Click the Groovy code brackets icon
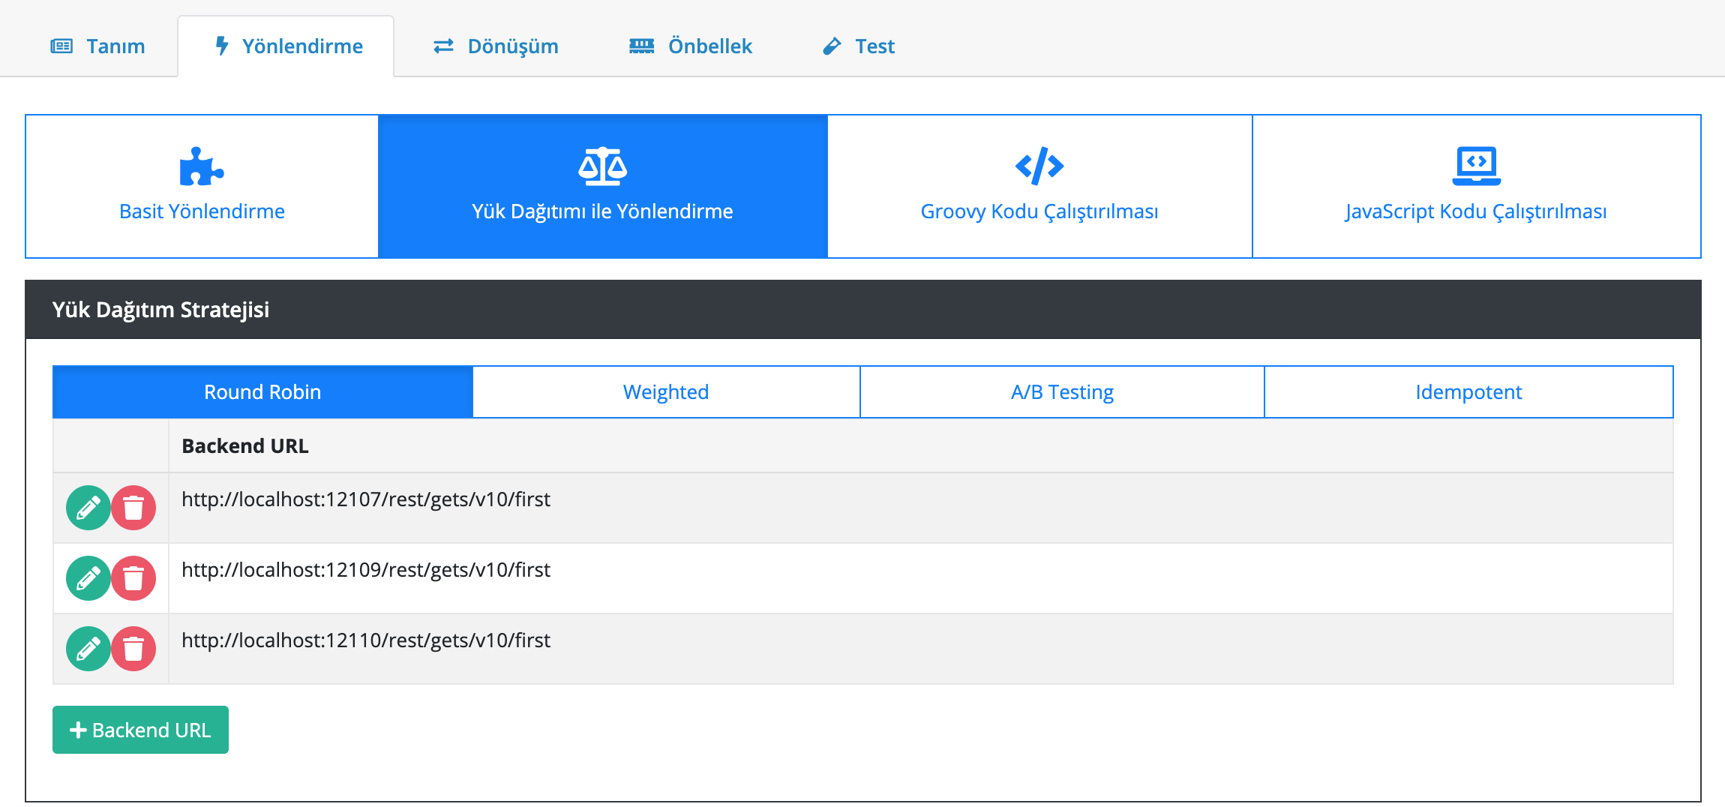The width and height of the screenshot is (1725, 807). (x=1039, y=166)
